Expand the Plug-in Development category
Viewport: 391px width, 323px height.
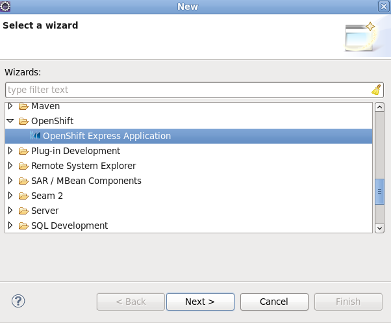[10, 151]
